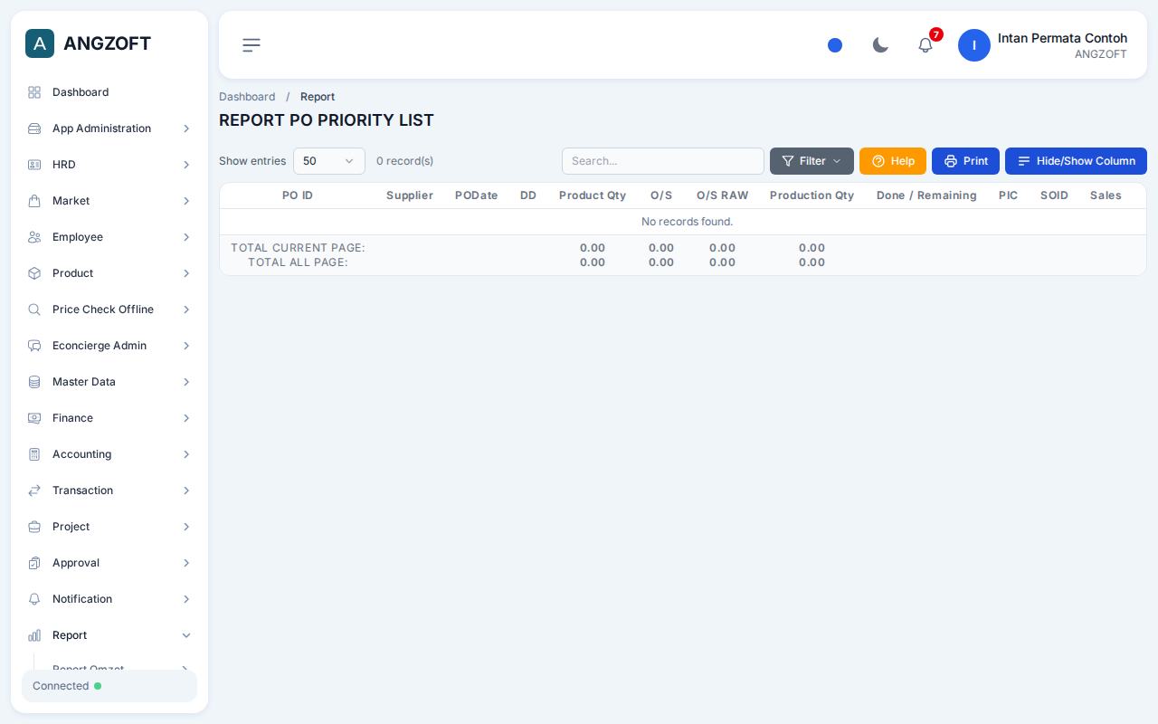Click the HRD ID card icon

(x=34, y=165)
